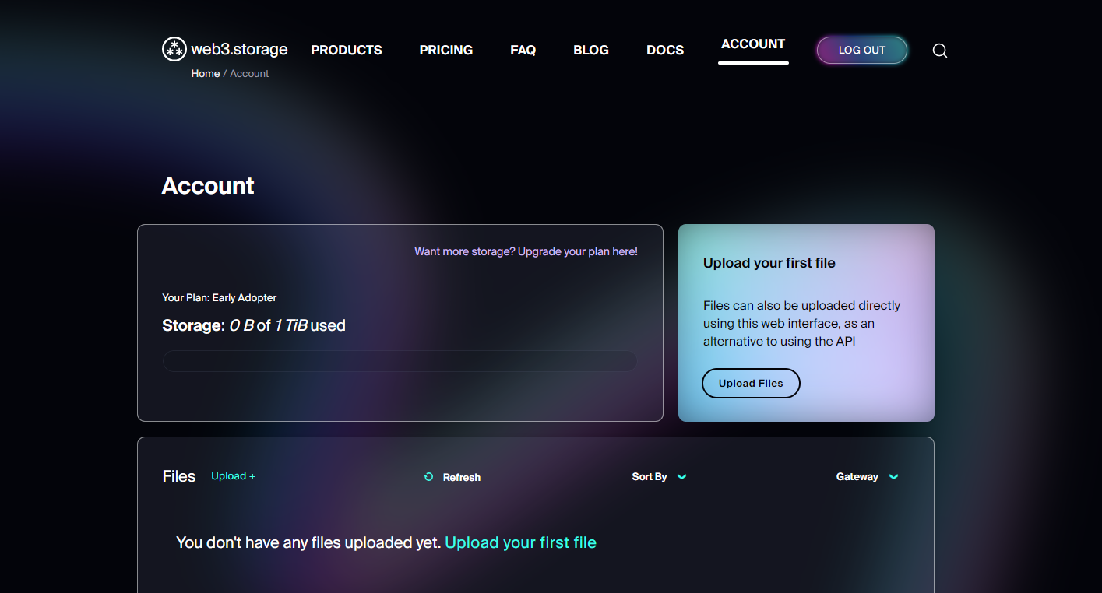Expand the Sort By dropdown
The height and width of the screenshot is (593, 1102).
pyautogui.click(x=659, y=477)
